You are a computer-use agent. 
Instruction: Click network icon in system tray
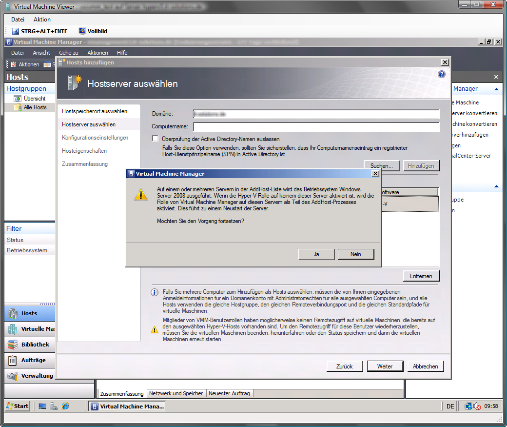(x=468, y=406)
